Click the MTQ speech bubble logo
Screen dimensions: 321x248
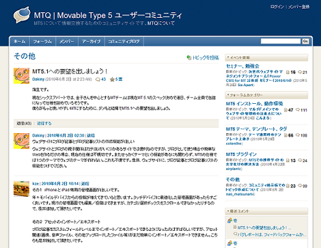pyautogui.click(x=22, y=15)
